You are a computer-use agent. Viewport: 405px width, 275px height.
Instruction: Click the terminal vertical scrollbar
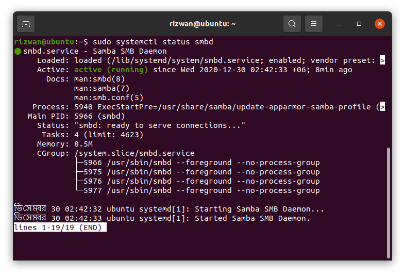click(x=388, y=203)
